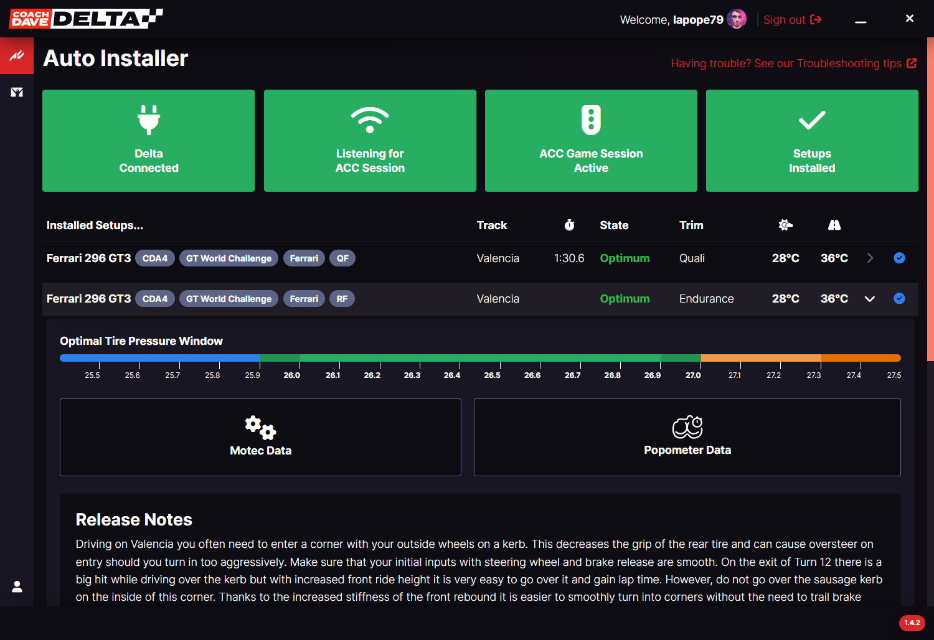Click the gears icon in Motec Data
The image size is (934, 640).
pos(260,428)
